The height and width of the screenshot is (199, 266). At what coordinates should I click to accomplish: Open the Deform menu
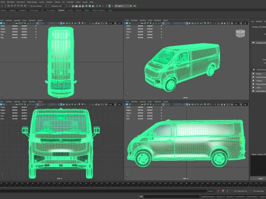(57, 2)
